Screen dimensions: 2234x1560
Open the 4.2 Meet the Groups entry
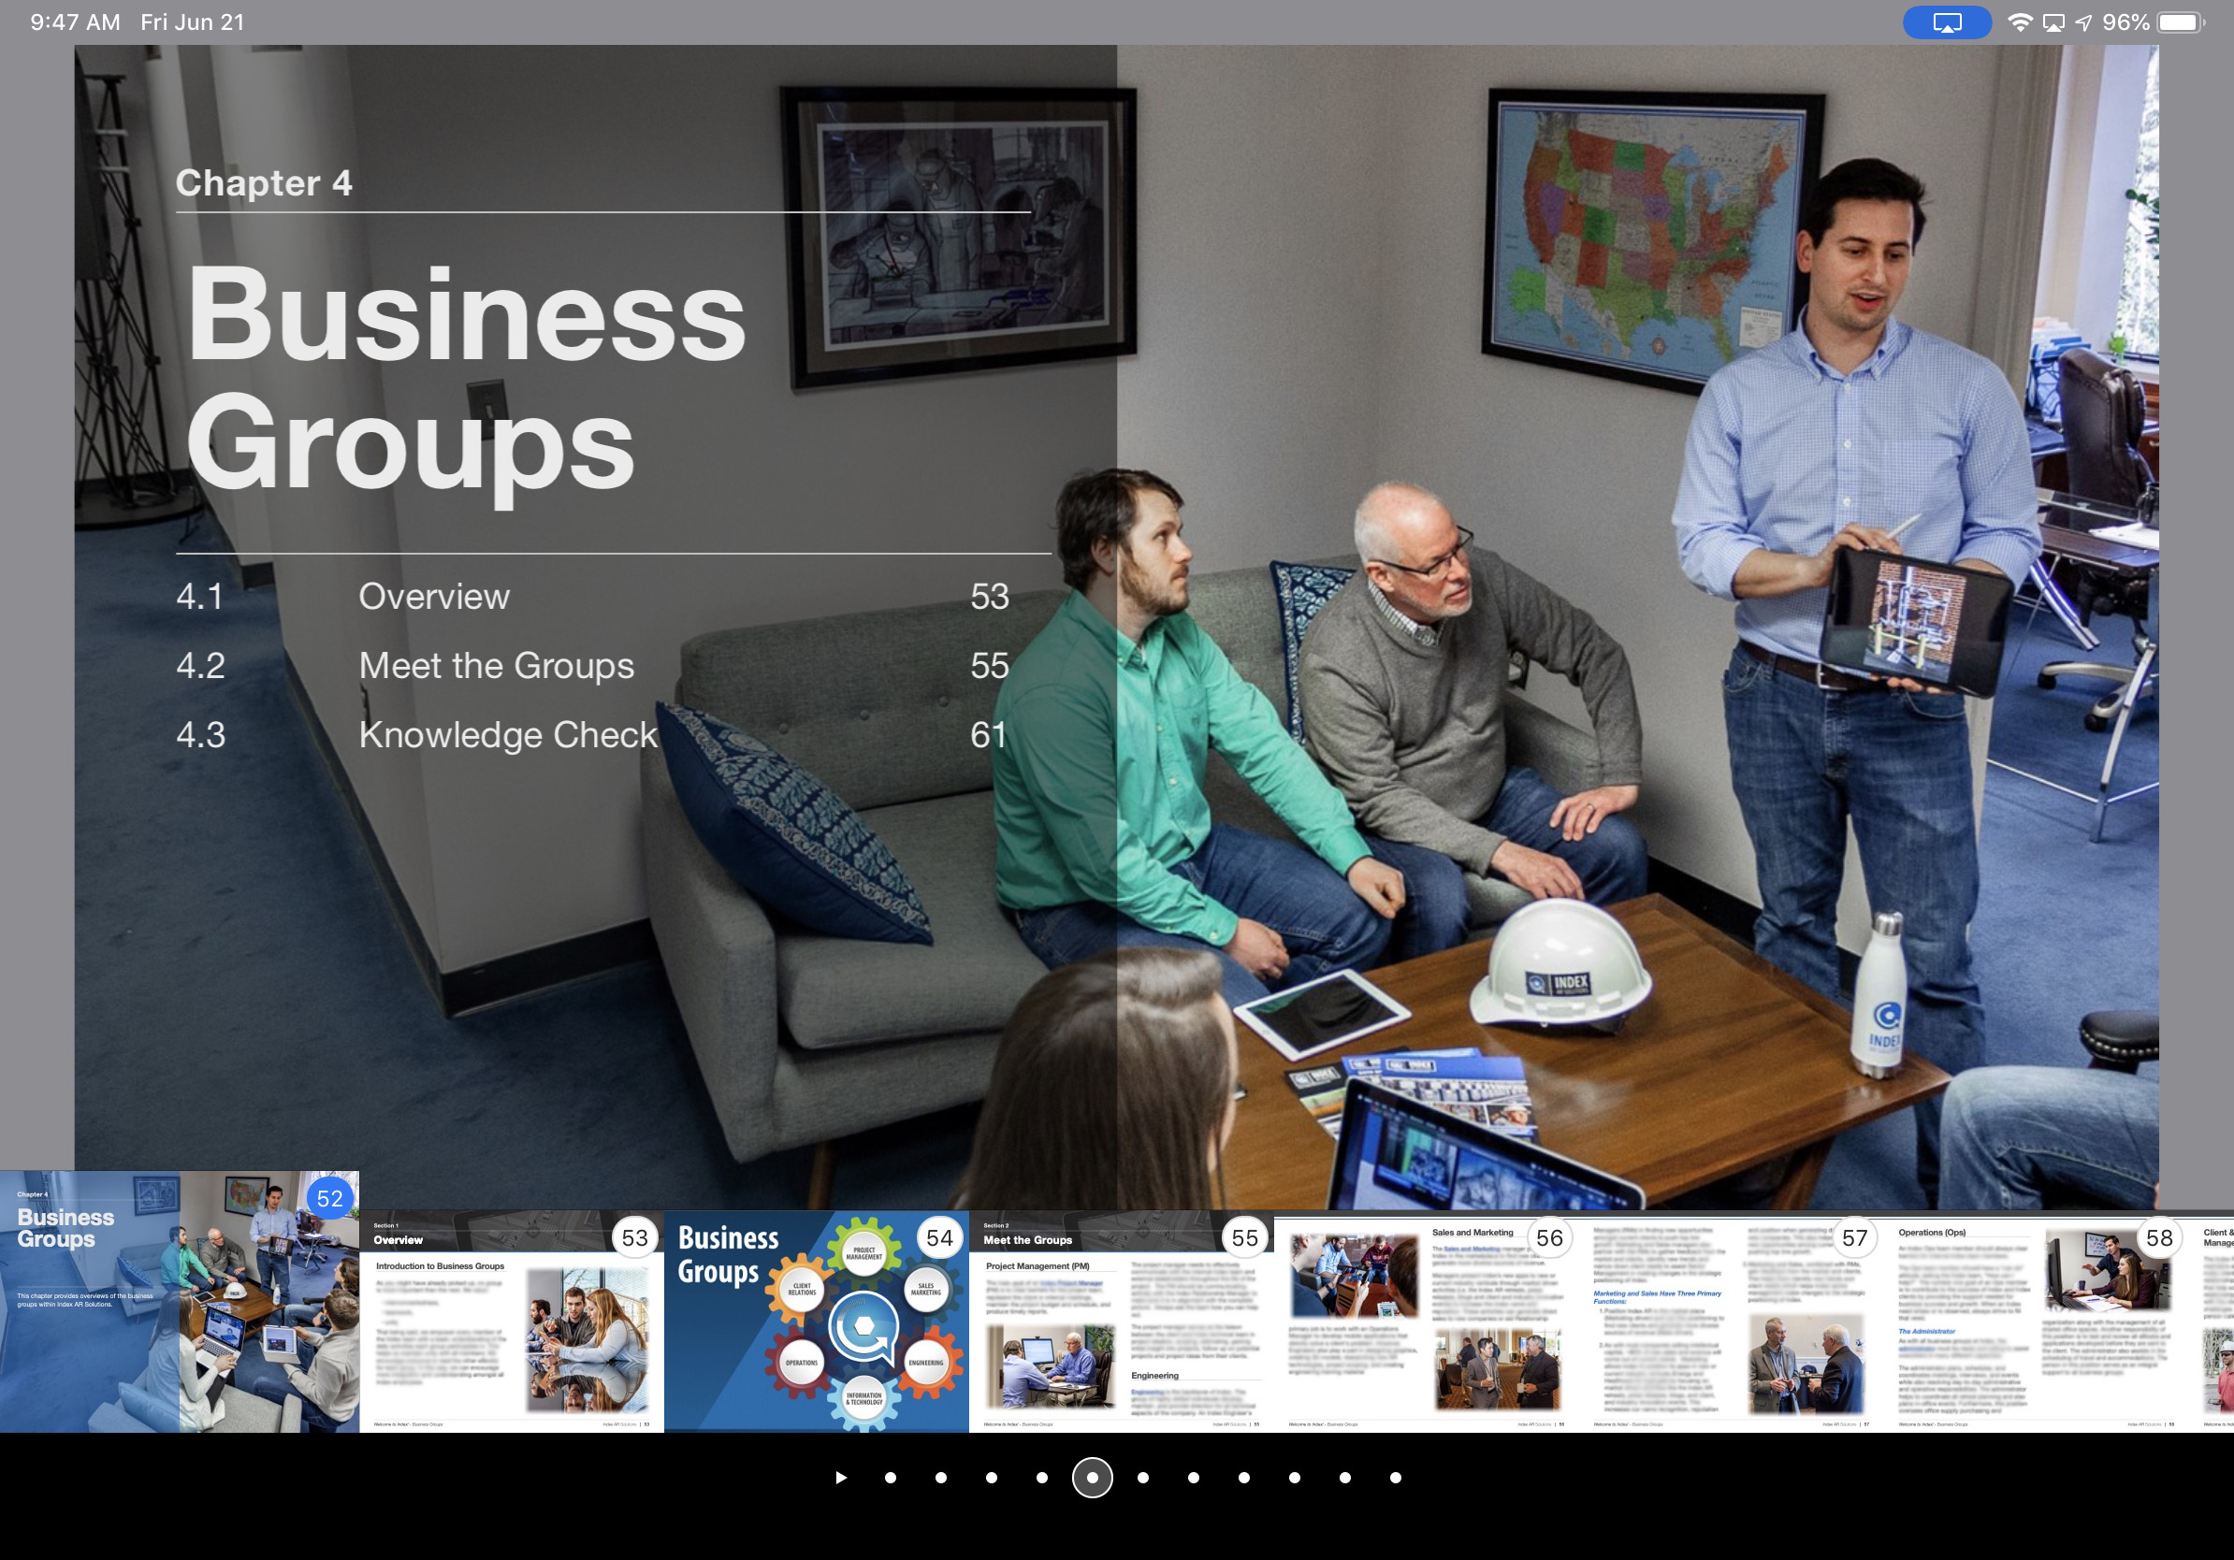[x=496, y=665]
